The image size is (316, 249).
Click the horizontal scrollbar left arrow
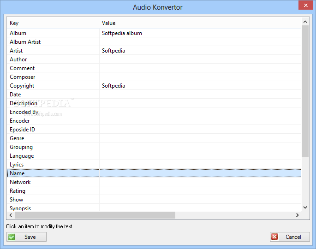pos(11,215)
